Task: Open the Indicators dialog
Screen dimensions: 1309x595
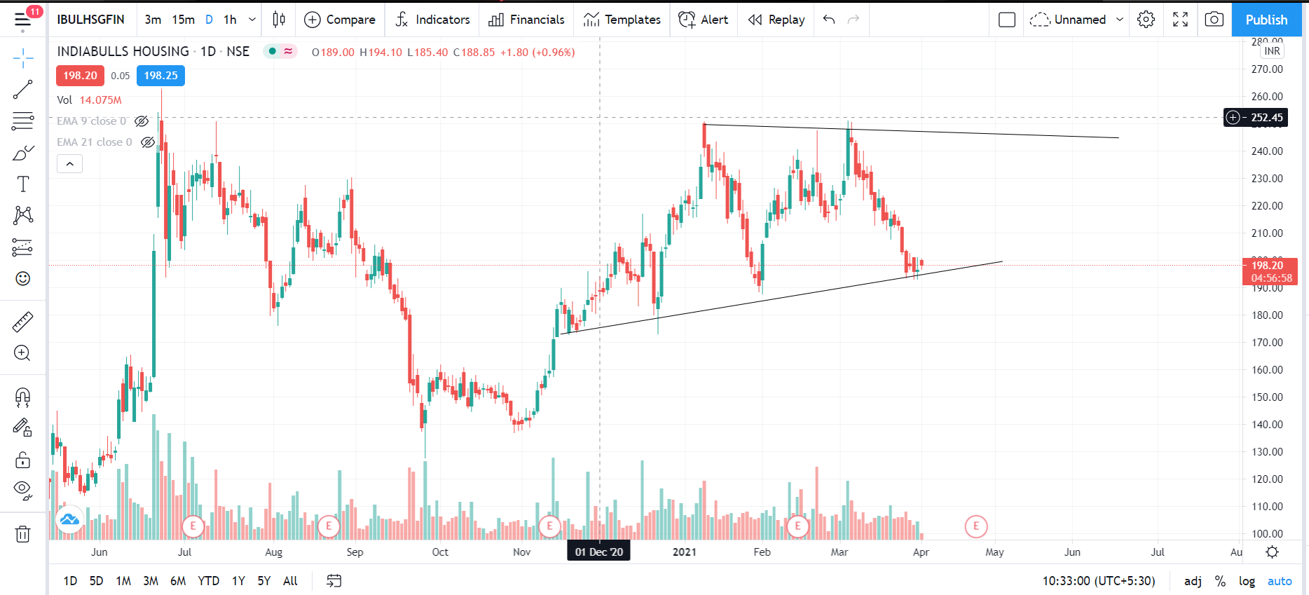Action: pos(432,20)
